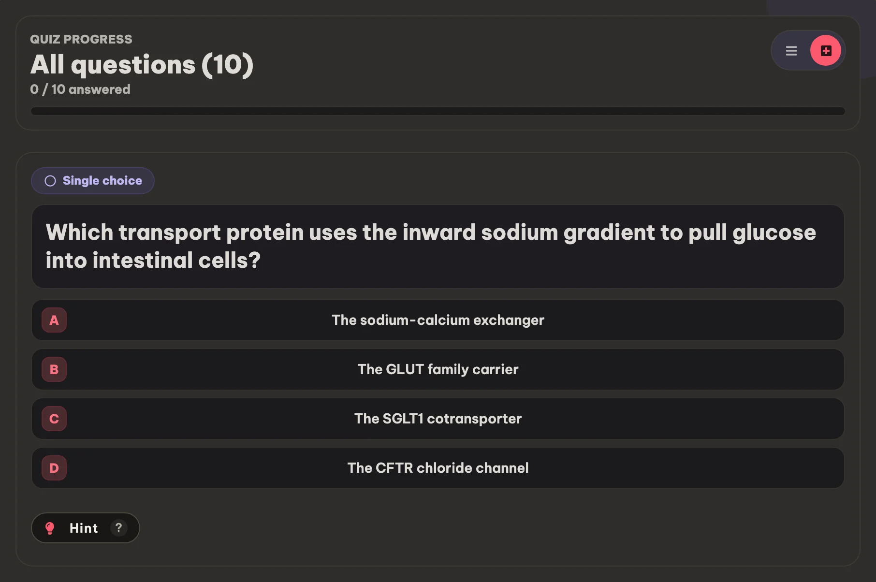Open the Hint button
Viewport: 876px width, 582px height.
(x=86, y=528)
